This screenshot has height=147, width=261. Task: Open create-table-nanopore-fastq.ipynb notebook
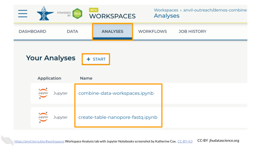118,117
